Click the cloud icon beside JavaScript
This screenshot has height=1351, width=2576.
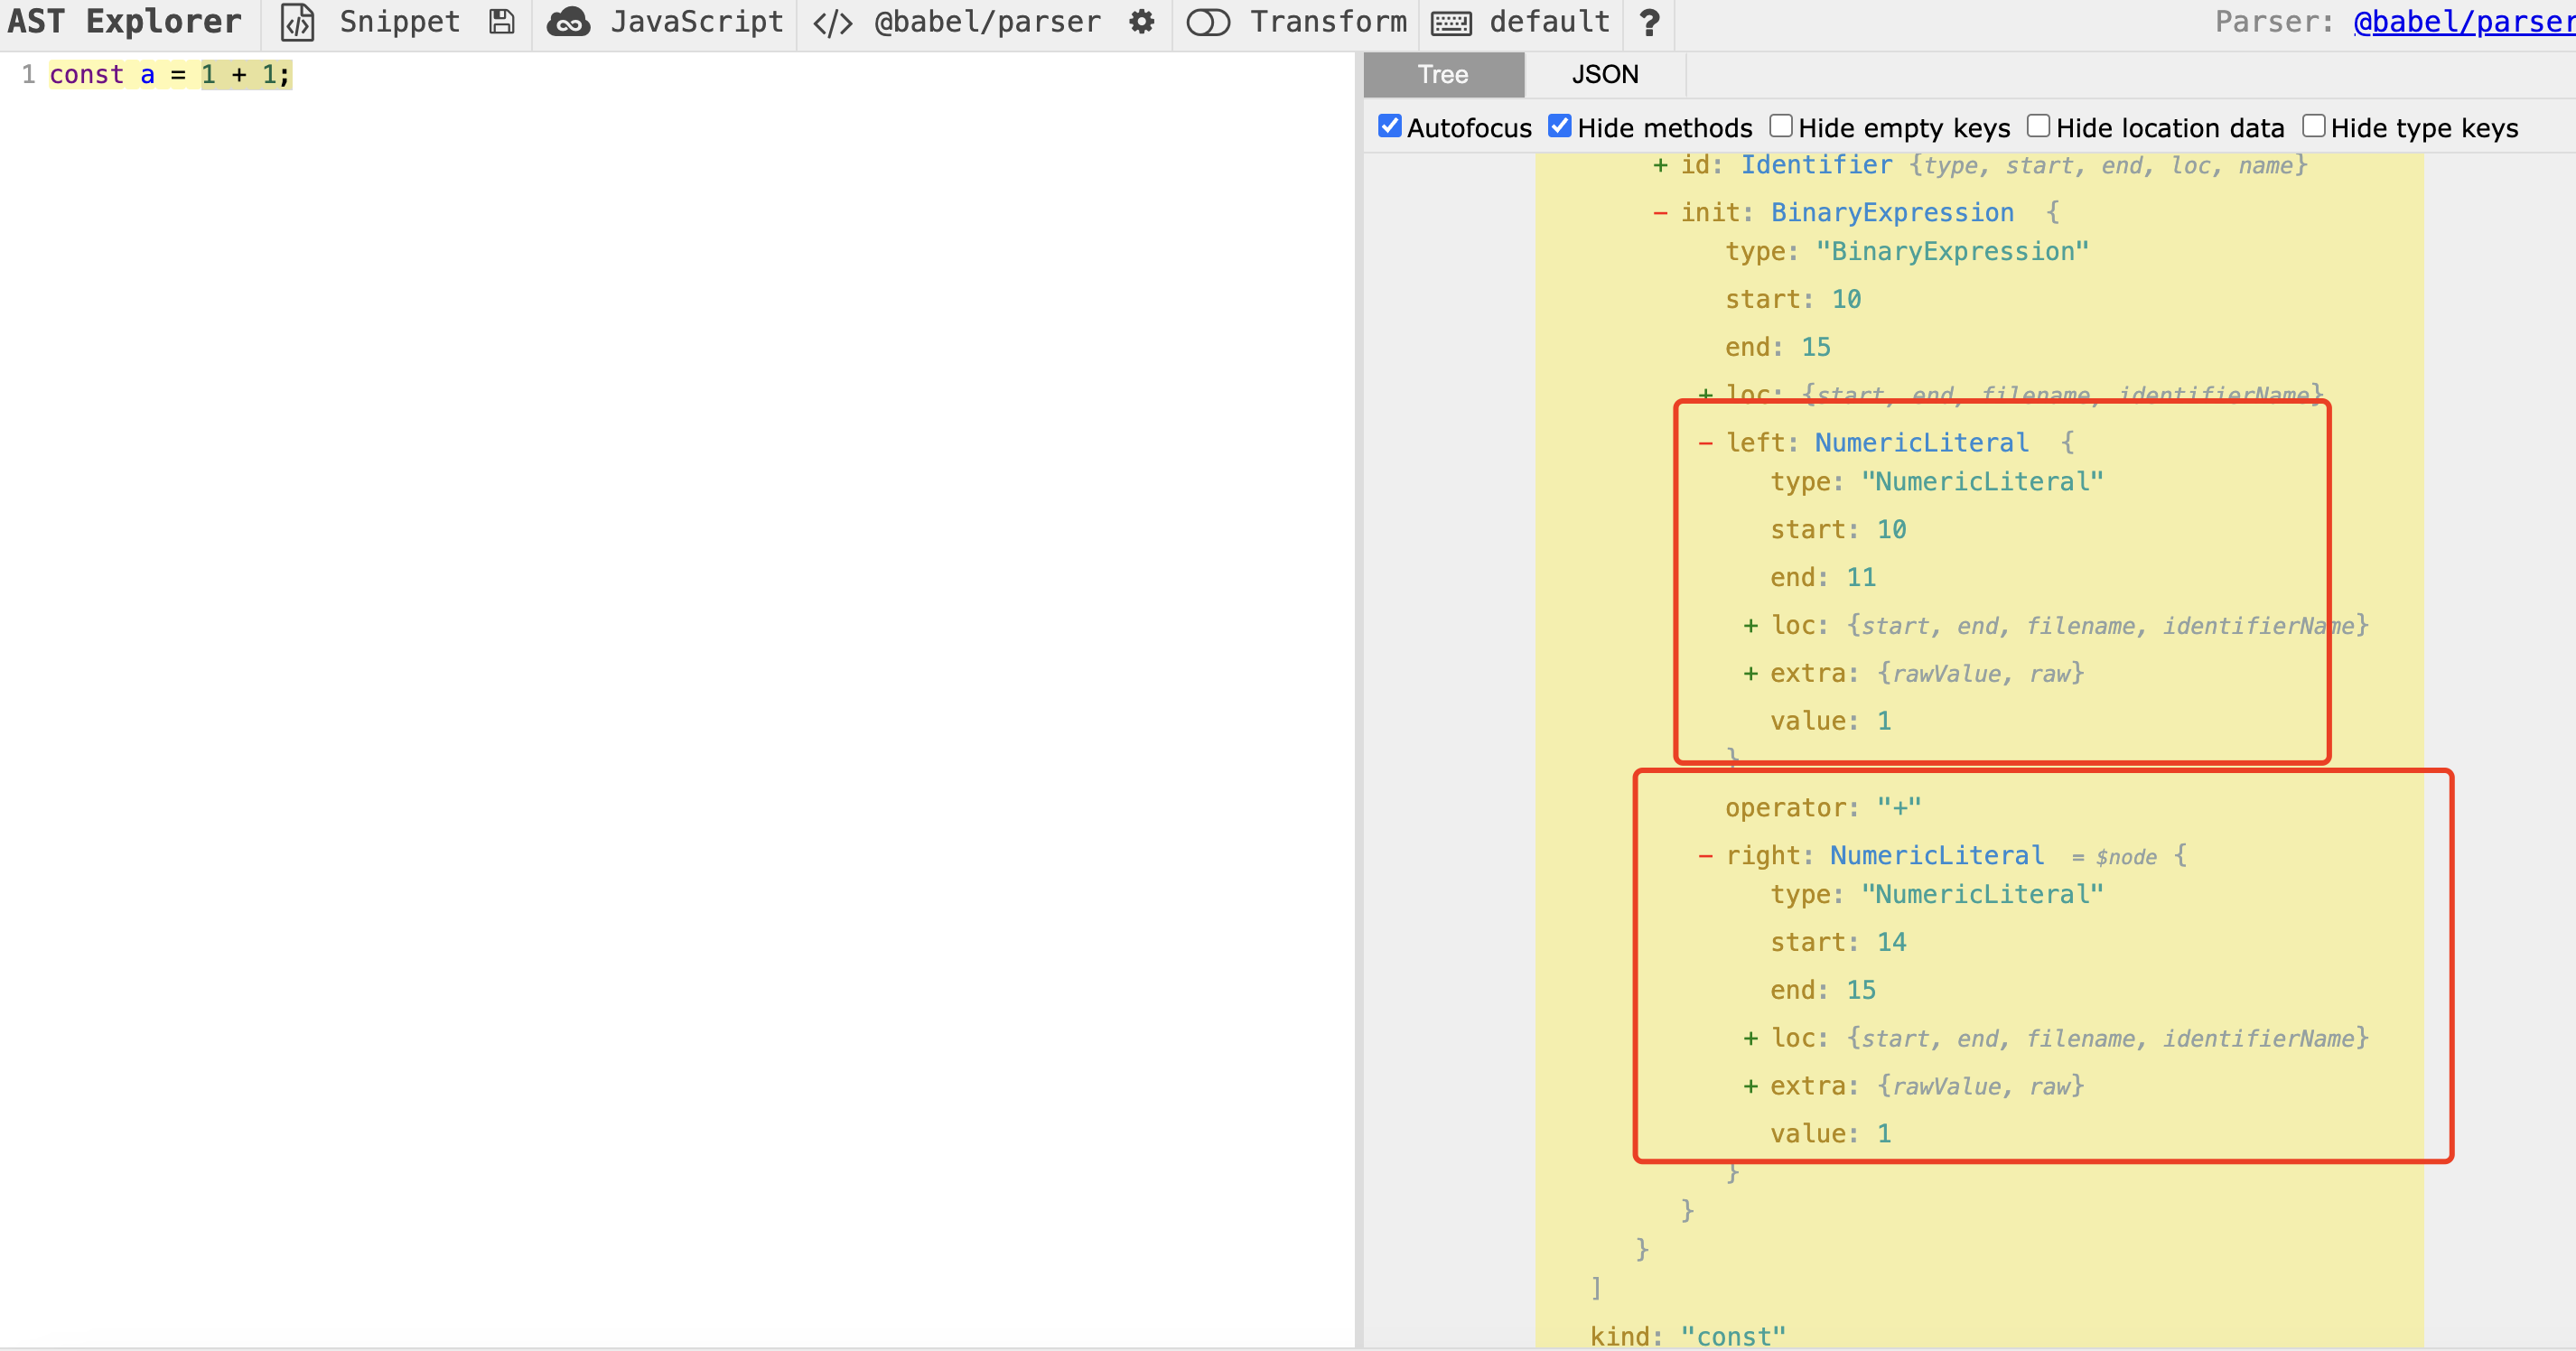point(568,22)
